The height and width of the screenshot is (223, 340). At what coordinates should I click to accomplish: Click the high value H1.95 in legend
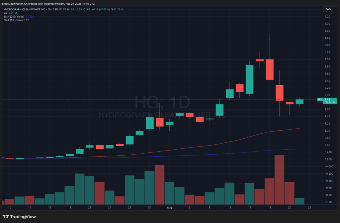coord(71,9)
